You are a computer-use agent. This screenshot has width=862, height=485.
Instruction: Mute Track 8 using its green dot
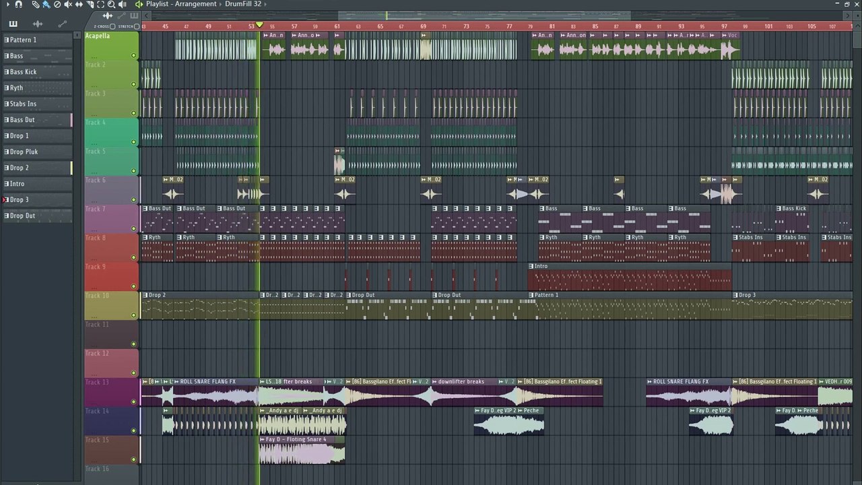click(133, 257)
